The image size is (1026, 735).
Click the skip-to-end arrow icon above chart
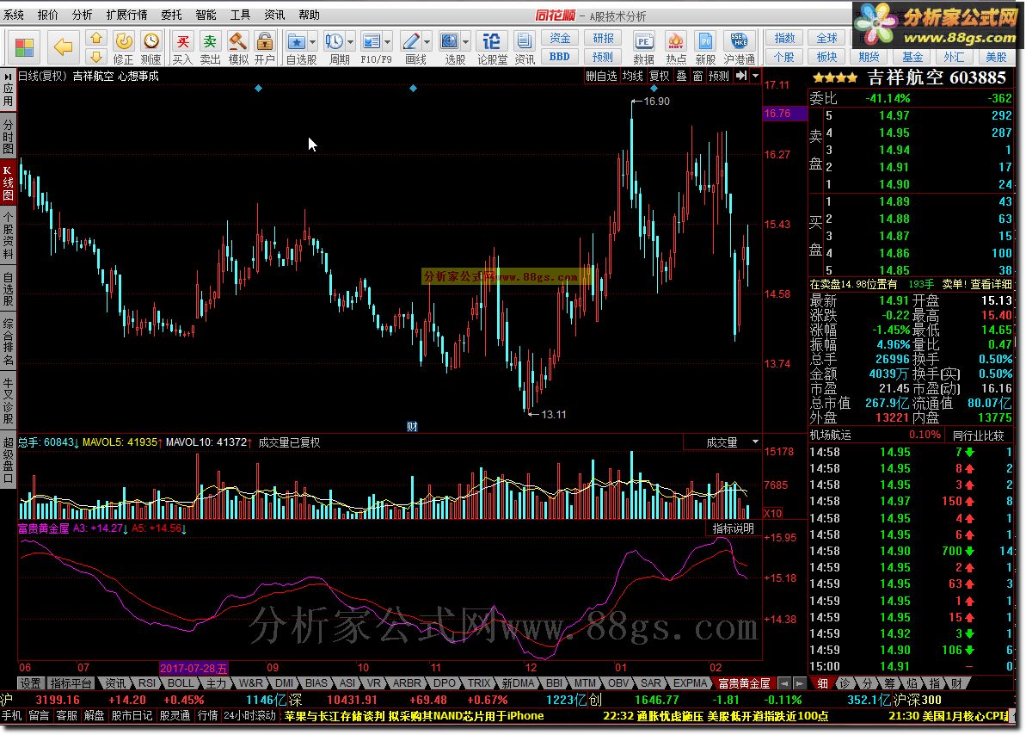click(x=740, y=76)
